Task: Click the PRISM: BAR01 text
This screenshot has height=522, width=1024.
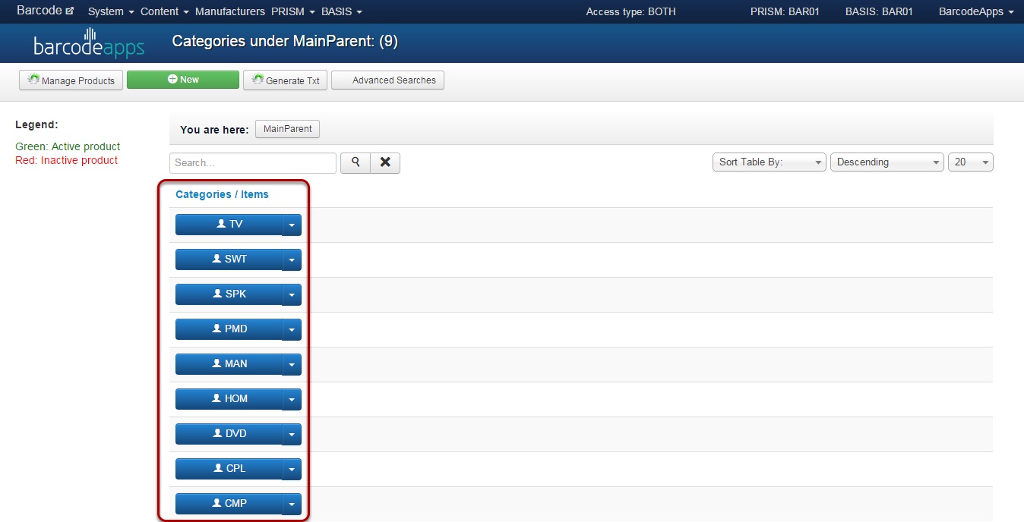Action: pos(785,11)
